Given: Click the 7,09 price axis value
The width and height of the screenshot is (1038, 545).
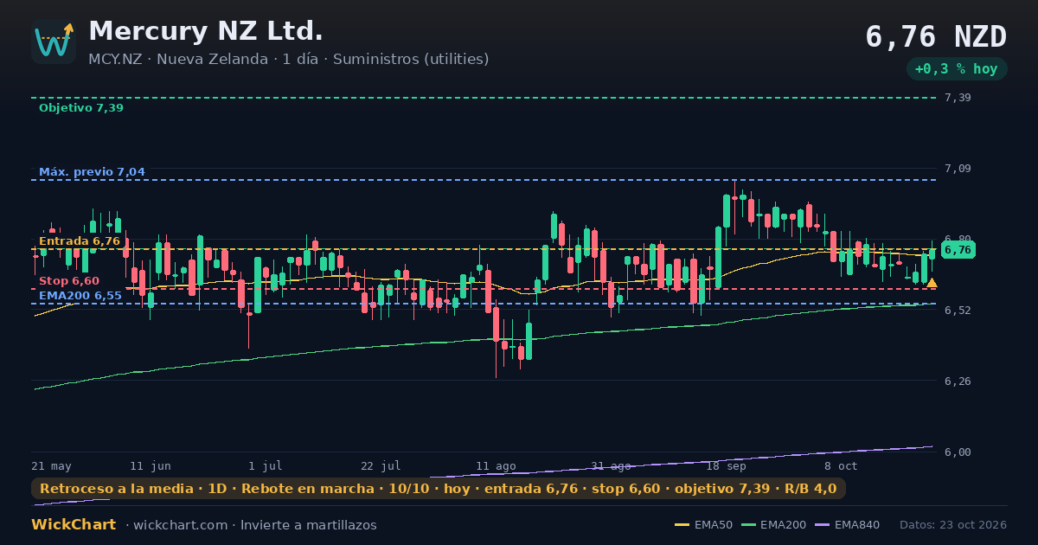Looking at the screenshot, I should 958,169.
